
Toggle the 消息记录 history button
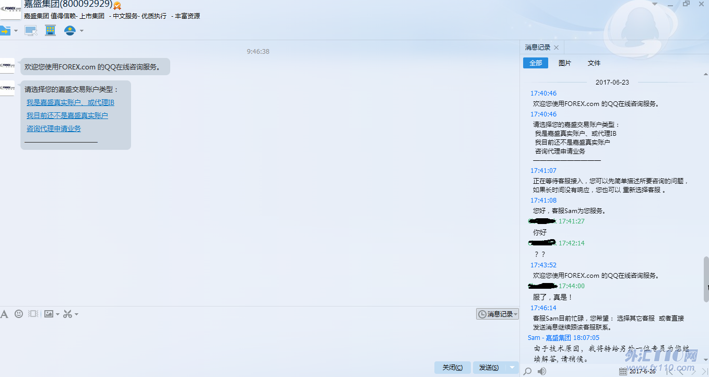coord(497,314)
